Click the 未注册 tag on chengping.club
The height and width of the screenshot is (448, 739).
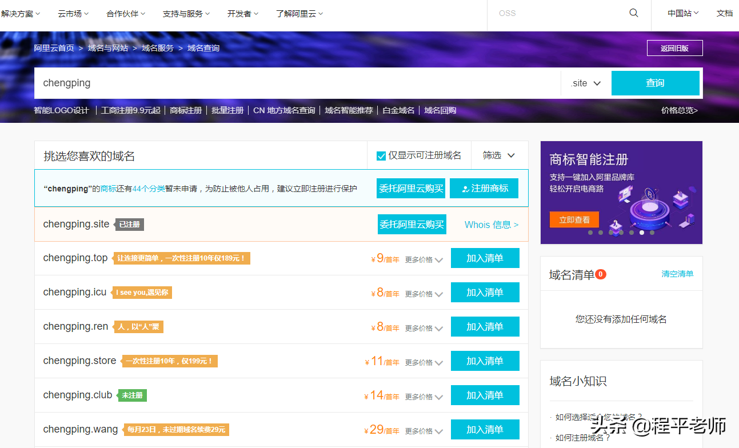tap(132, 395)
